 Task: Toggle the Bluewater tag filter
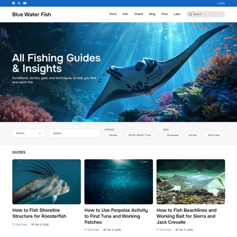click(173, 135)
